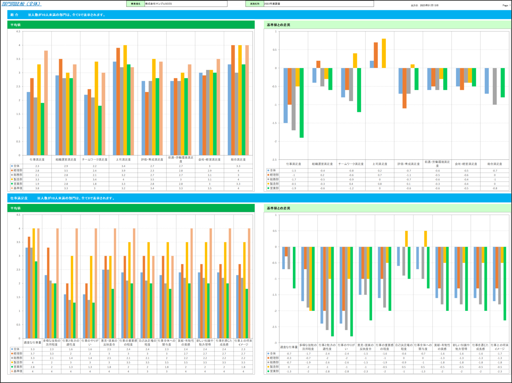This screenshot has width=512, height=383.
Task: Click the 上司満足度 axis label in top-left chart
Action: click(123, 159)
